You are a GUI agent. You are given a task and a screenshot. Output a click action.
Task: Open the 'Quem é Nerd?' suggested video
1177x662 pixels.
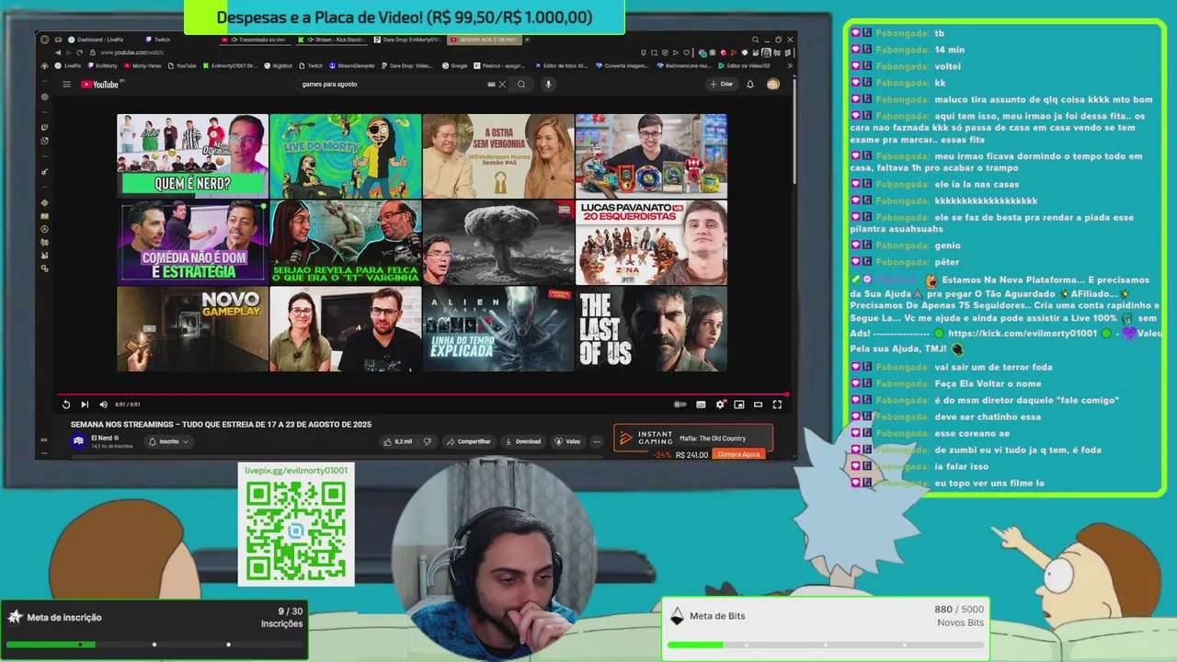[x=192, y=155]
